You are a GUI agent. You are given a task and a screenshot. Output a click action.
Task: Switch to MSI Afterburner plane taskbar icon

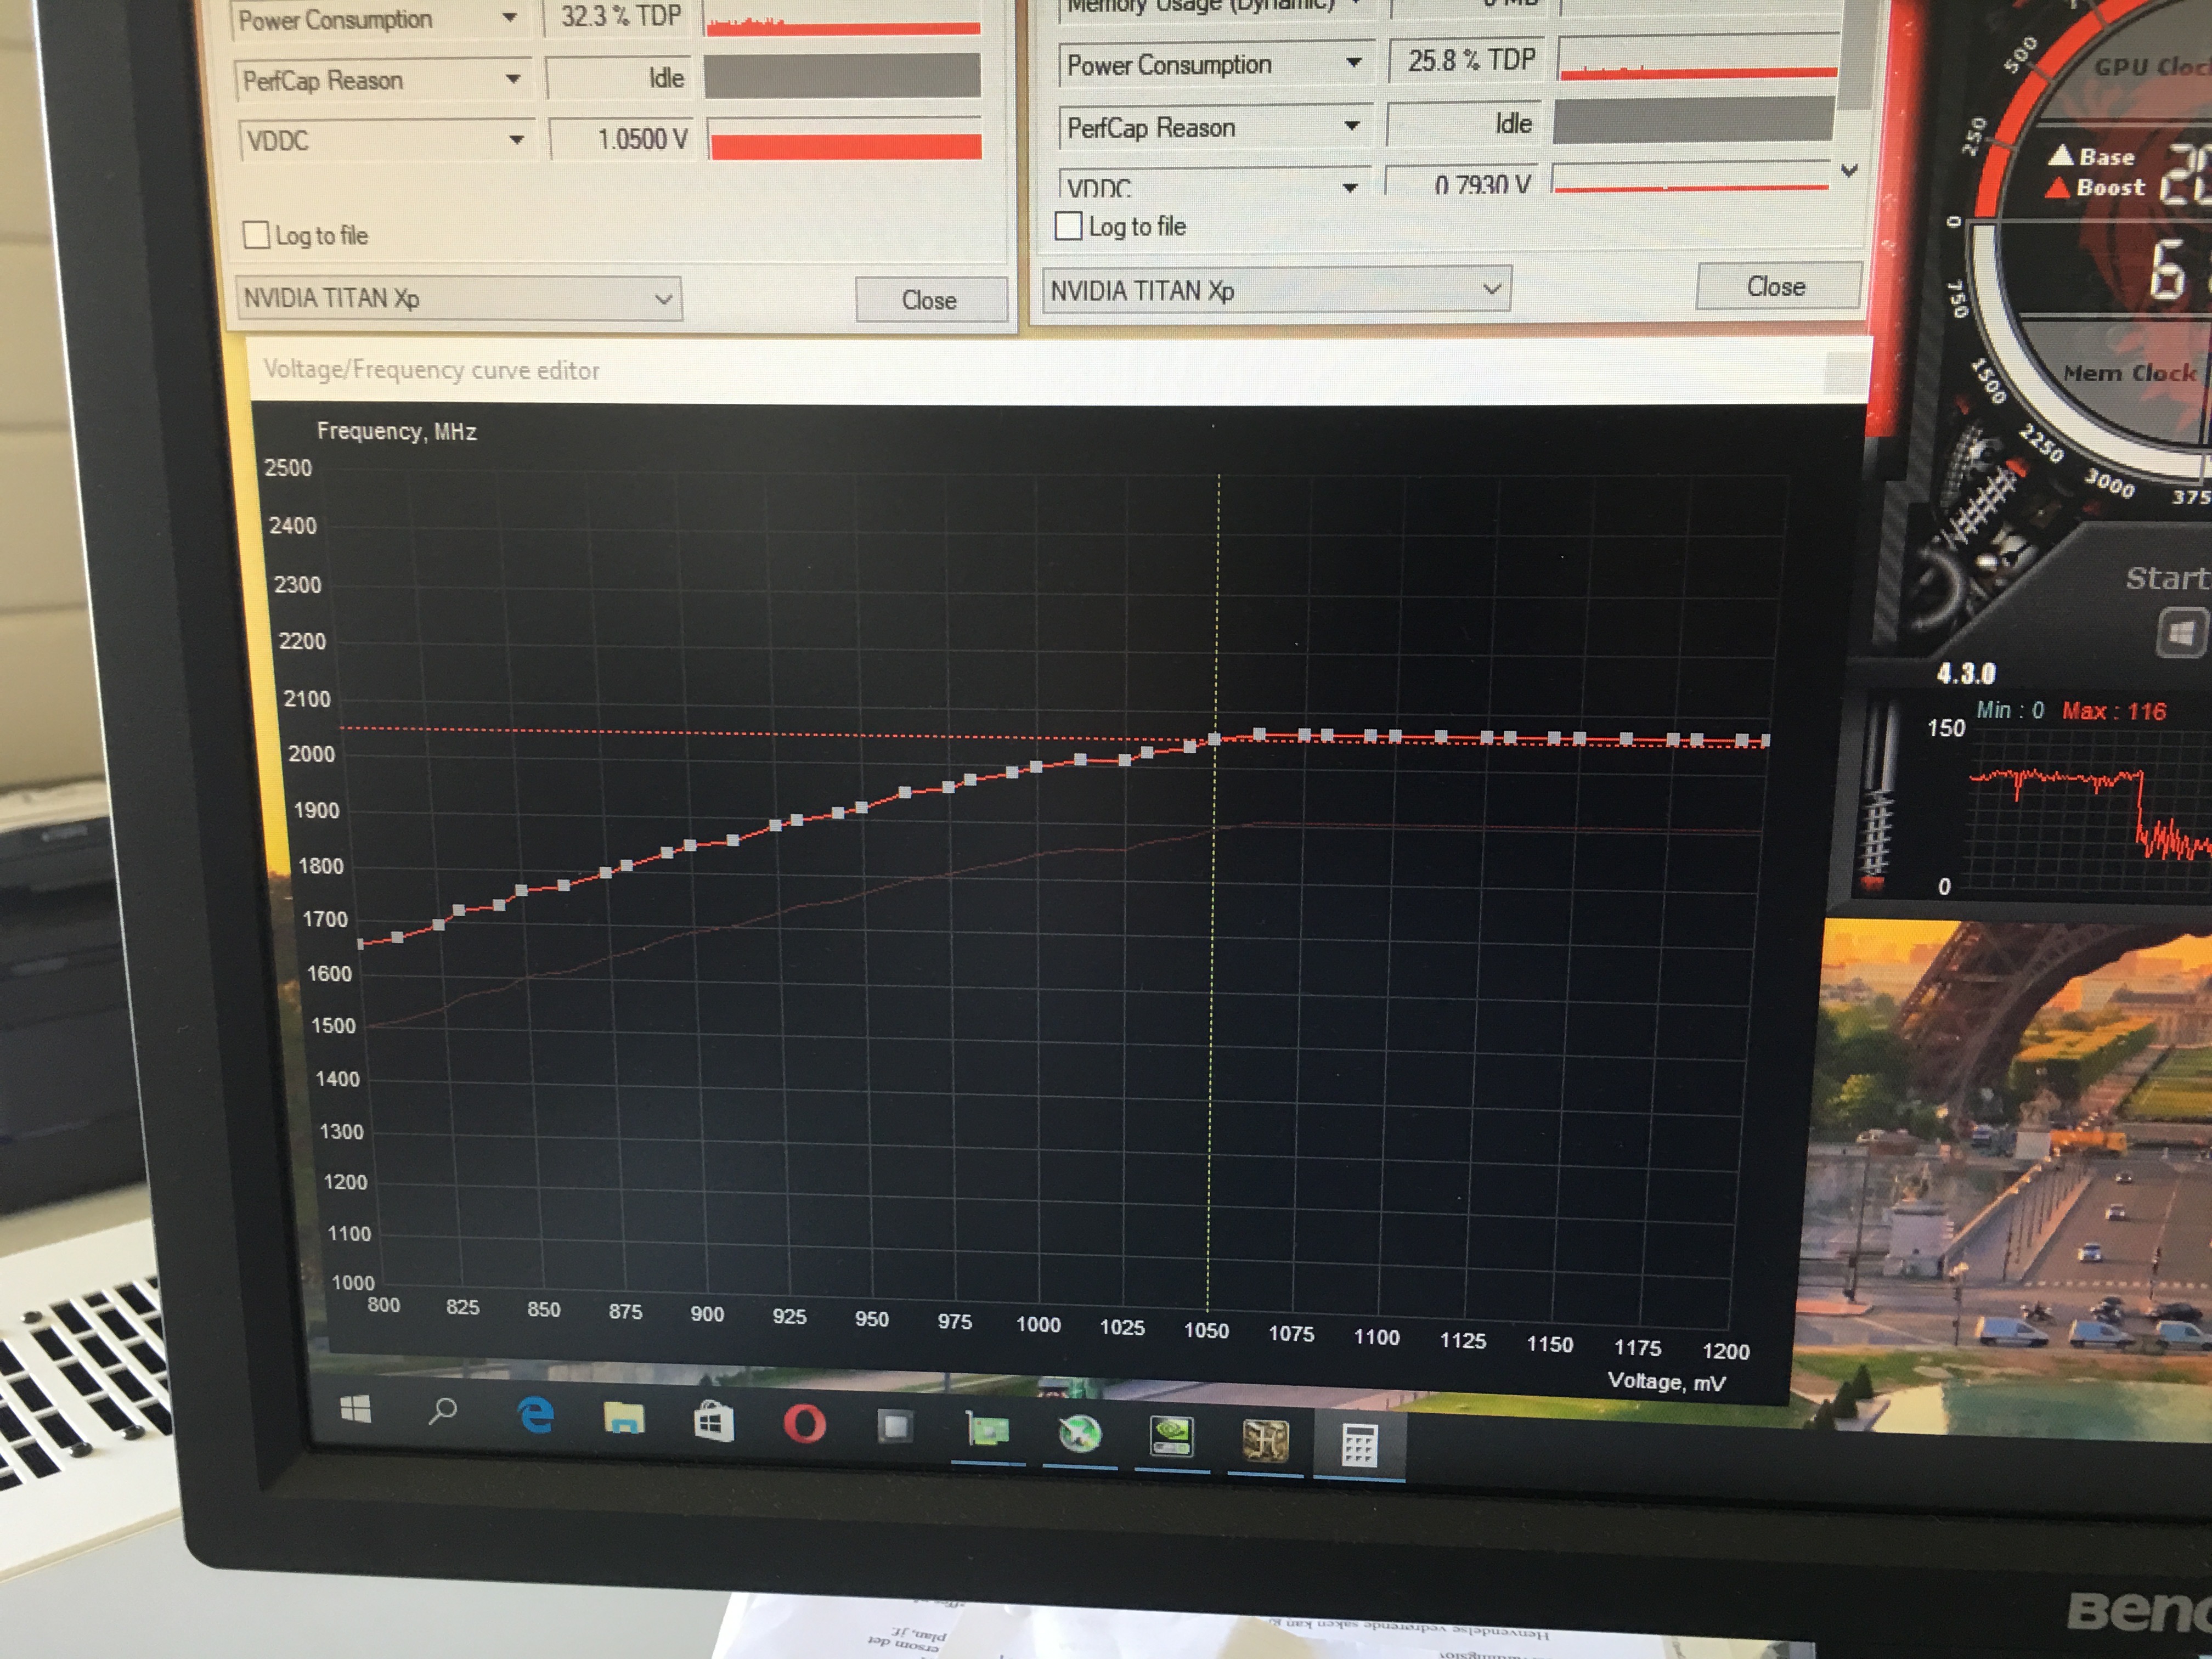(1080, 1434)
